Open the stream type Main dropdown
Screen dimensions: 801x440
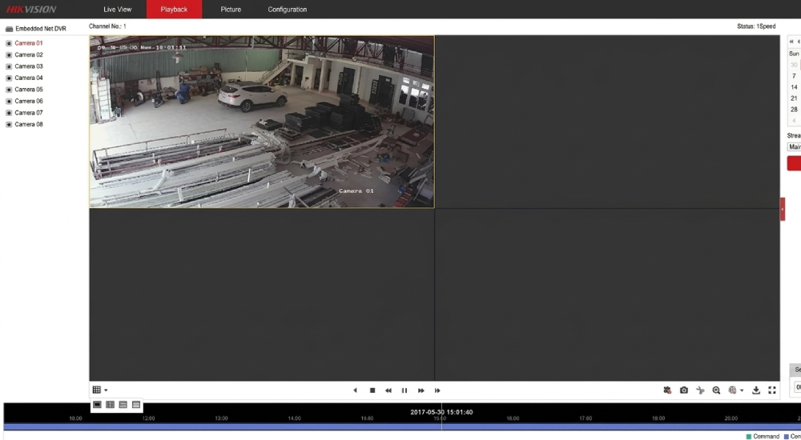point(795,147)
